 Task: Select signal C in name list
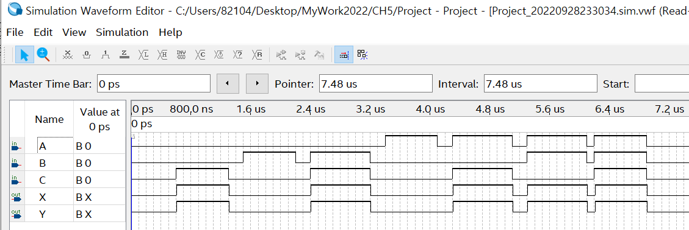43,180
